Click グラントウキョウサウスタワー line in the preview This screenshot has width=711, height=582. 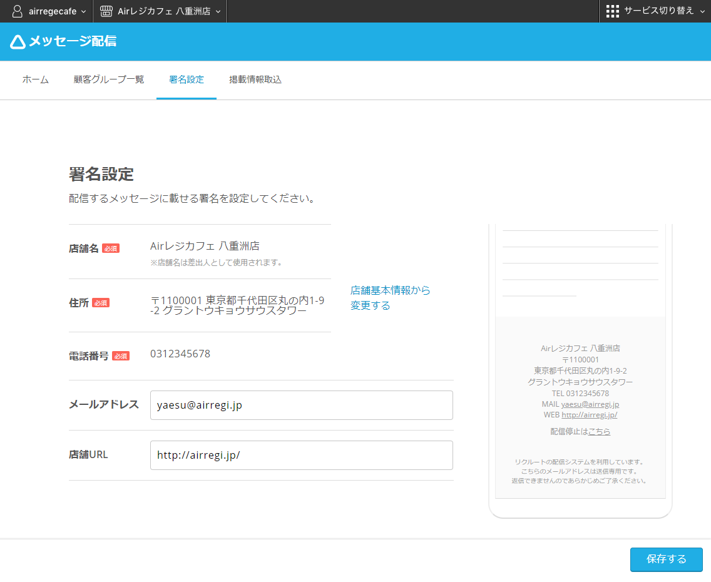pyautogui.click(x=580, y=382)
